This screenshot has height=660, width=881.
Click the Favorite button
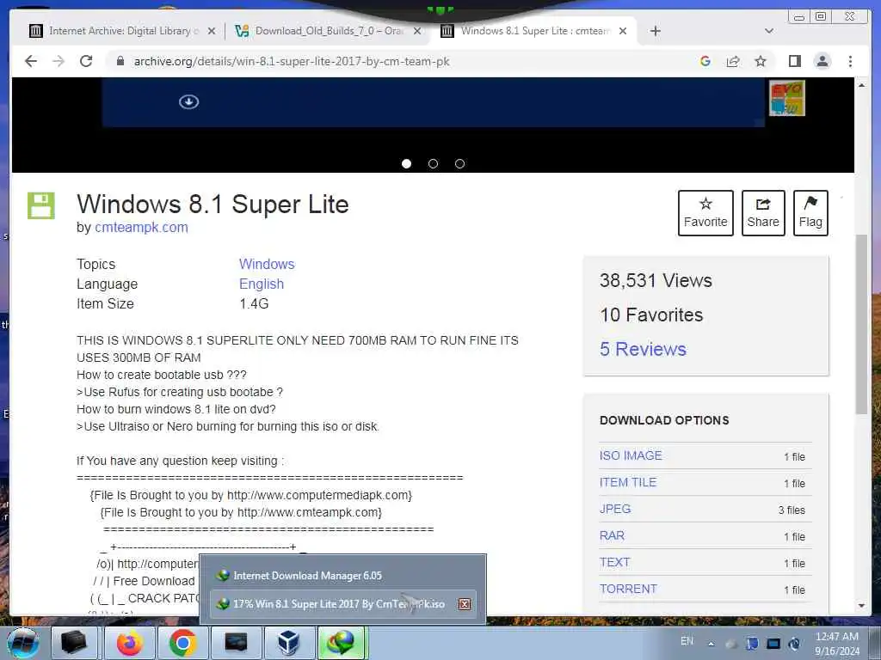pos(705,213)
